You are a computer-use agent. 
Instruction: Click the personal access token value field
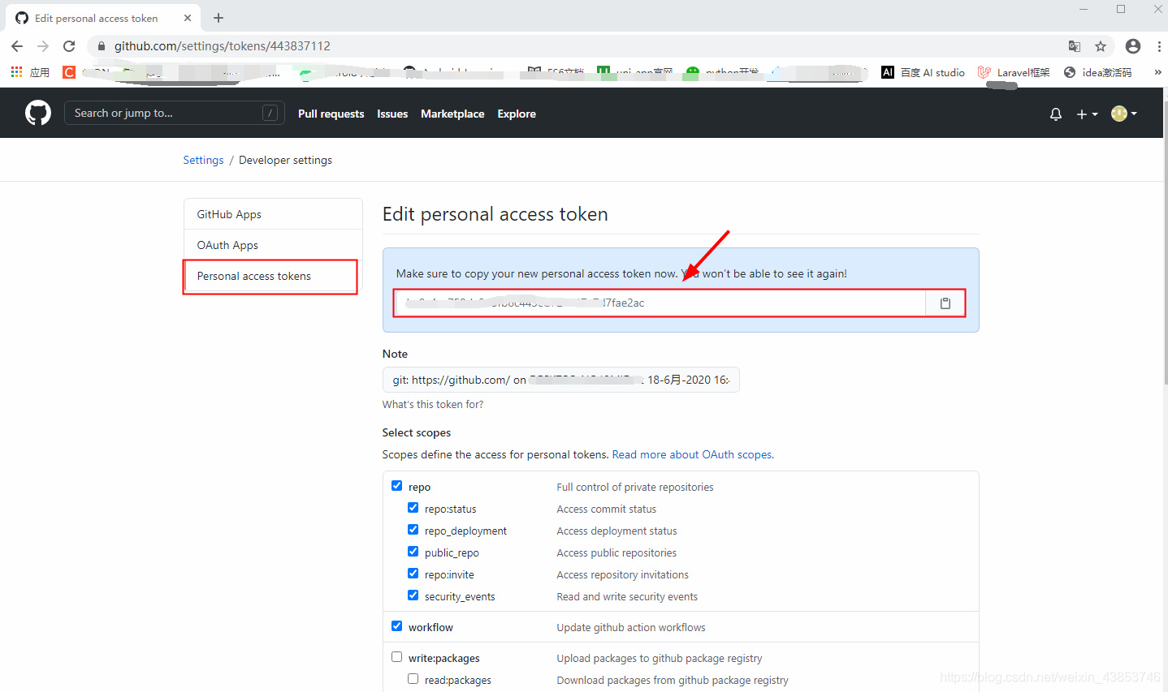(x=660, y=303)
